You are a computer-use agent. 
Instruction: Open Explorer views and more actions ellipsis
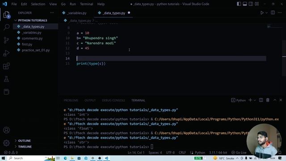(52, 13)
